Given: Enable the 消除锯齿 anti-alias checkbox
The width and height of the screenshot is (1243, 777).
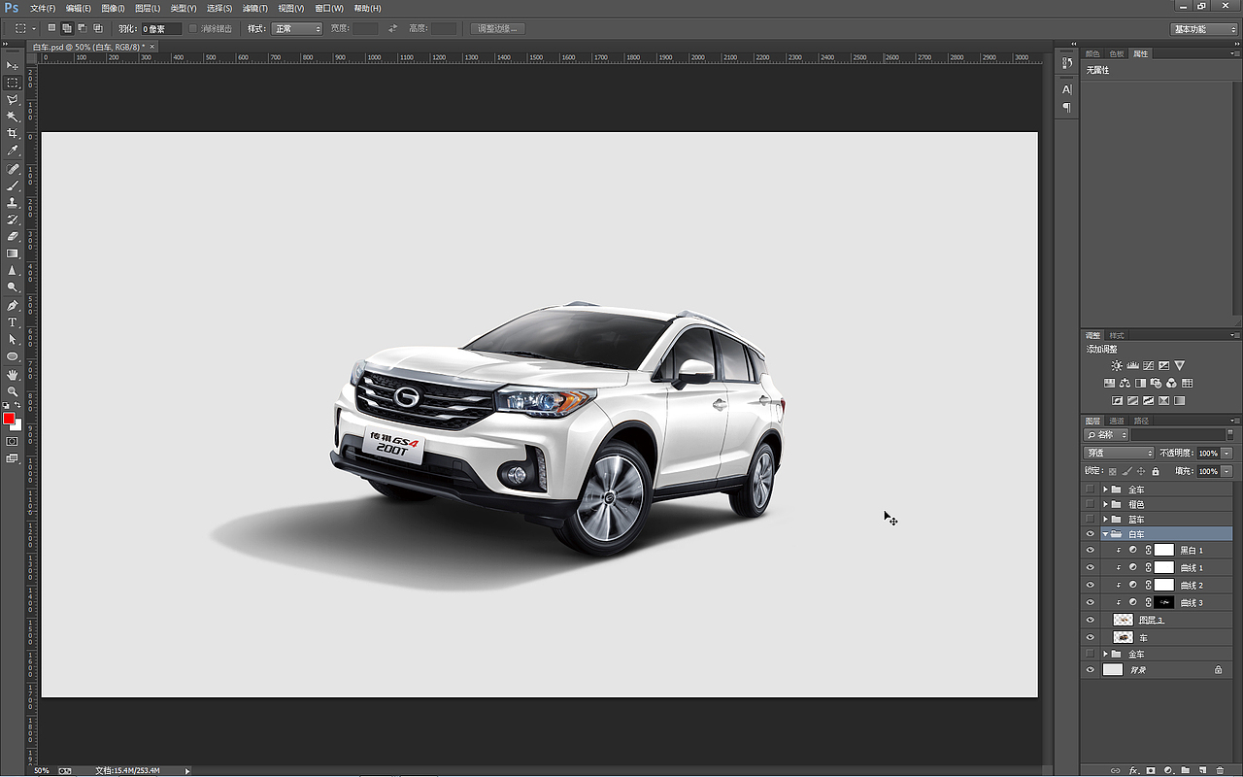Looking at the screenshot, I should pyautogui.click(x=193, y=29).
